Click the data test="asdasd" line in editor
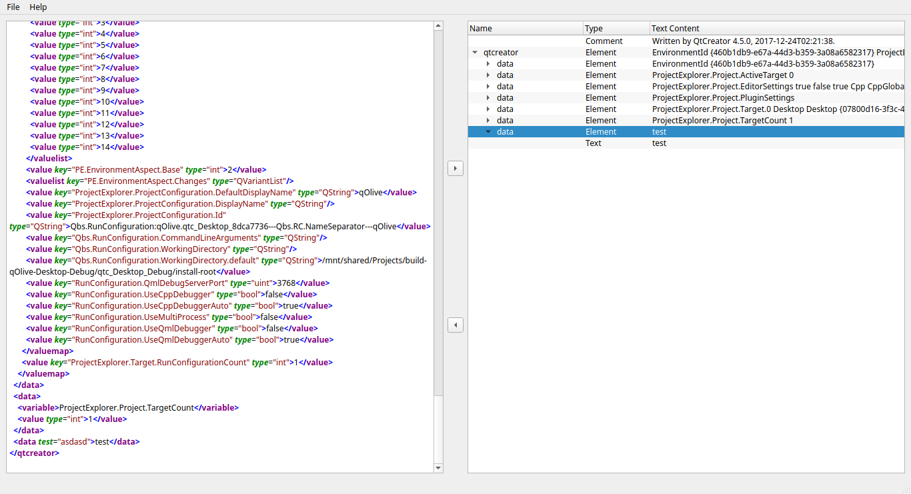The width and height of the screenshot is (911, 494). [77, 442]
